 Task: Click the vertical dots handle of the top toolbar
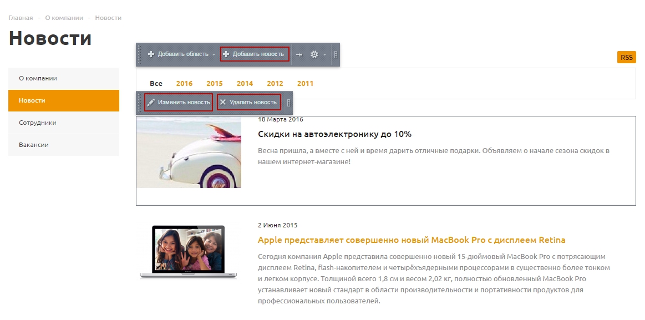click(x=336, y=54)
